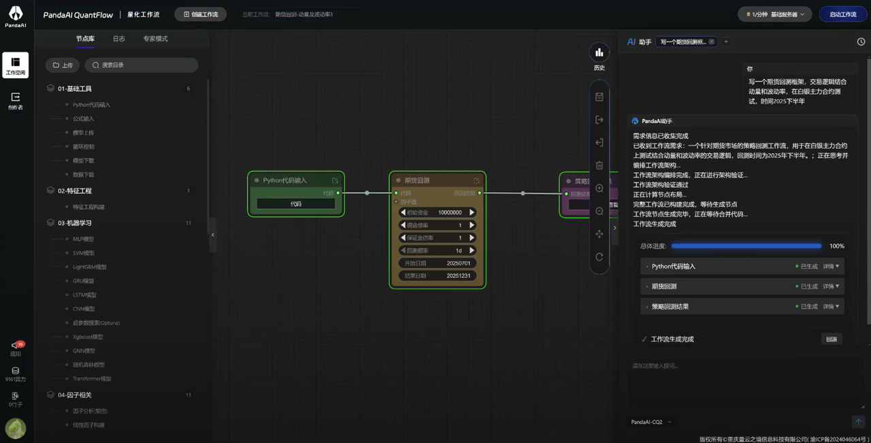Open the user avatar at sidebar bottom
Image resolution: width=871 pixels, height=443 pixels.
click(16, 428)
